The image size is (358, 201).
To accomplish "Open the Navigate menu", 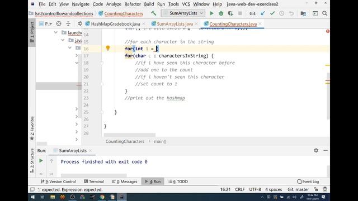I will pos(81,4).
